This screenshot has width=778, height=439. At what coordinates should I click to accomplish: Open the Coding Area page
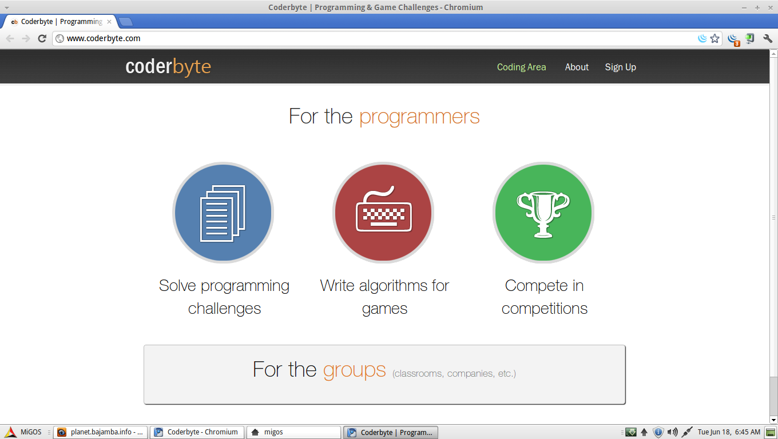[x=521, y=67]
